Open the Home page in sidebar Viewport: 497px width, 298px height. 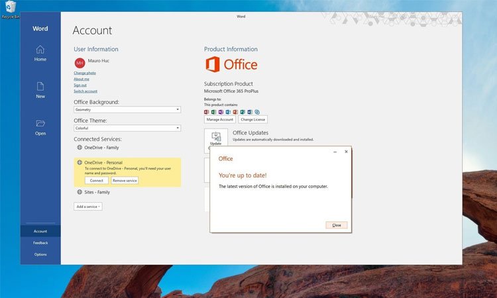[x=40, y=53]
